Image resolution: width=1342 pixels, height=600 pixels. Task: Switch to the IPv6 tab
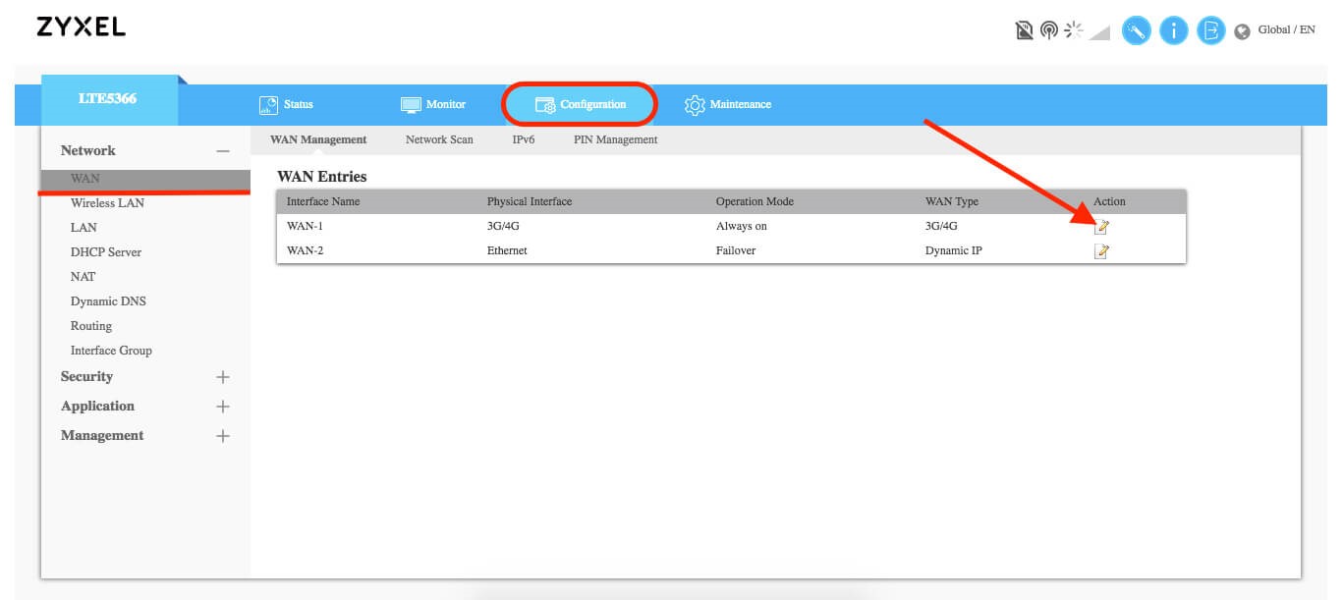[524, 139]
